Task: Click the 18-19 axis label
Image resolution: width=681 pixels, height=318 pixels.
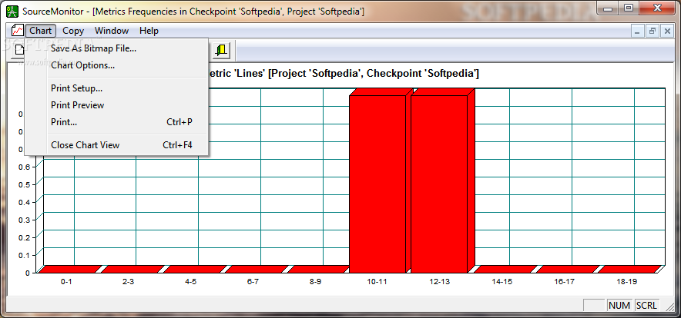Action: (627, 282)
